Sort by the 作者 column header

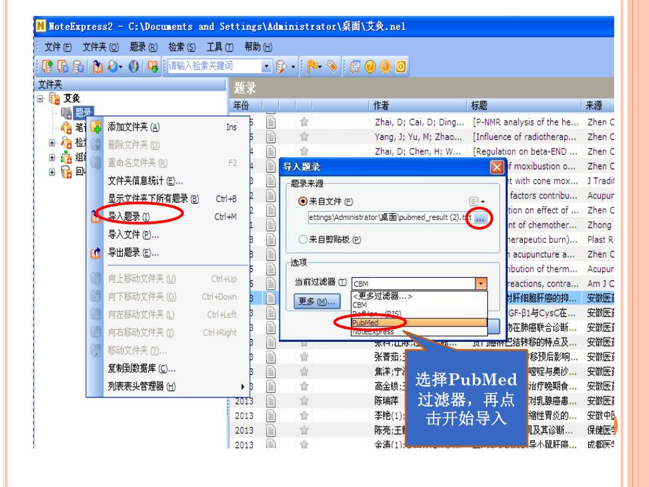418,106
